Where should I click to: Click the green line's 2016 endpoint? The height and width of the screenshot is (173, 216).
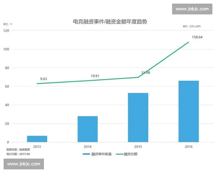[x=189, y=42]
